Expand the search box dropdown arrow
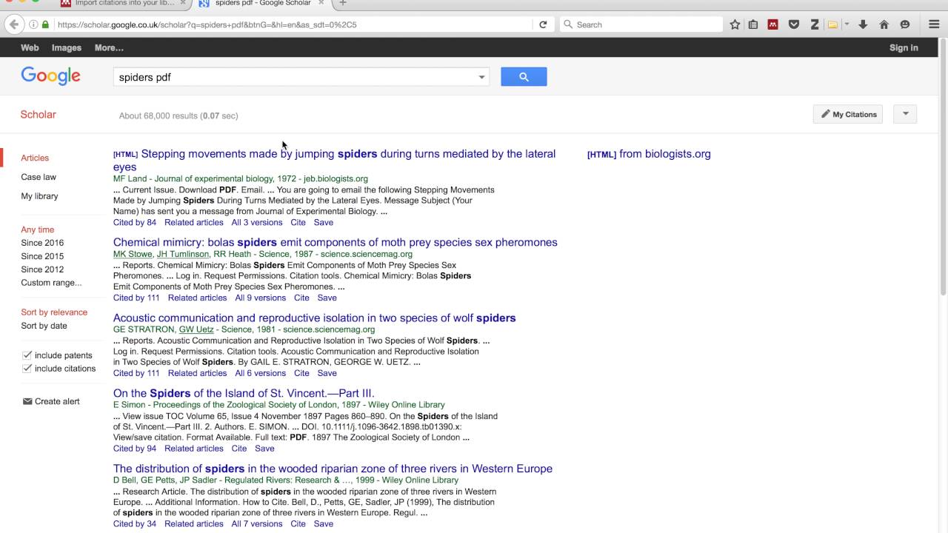 point(481,77)
